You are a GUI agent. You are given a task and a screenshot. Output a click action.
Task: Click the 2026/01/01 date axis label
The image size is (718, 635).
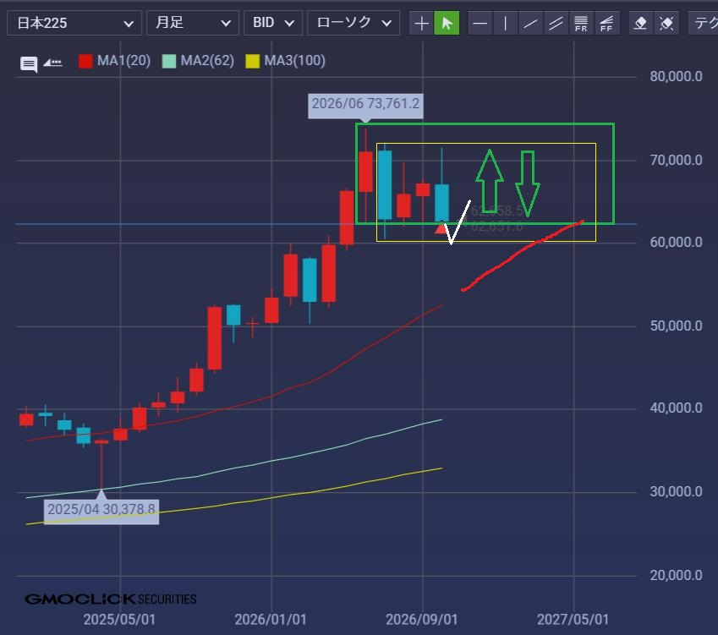(x=271, y=620)
